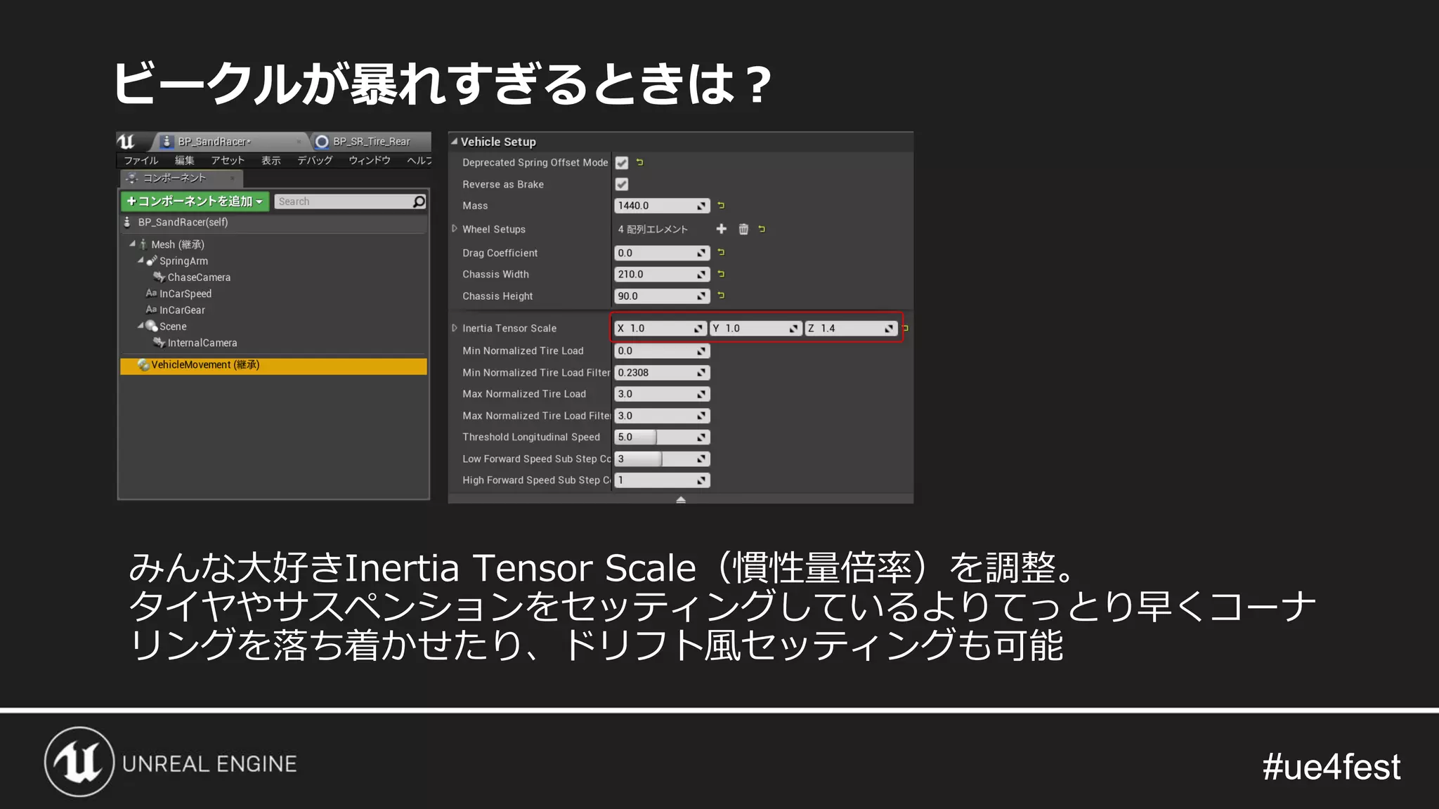Select the ChaseCamera component

(x=199, y=277)
